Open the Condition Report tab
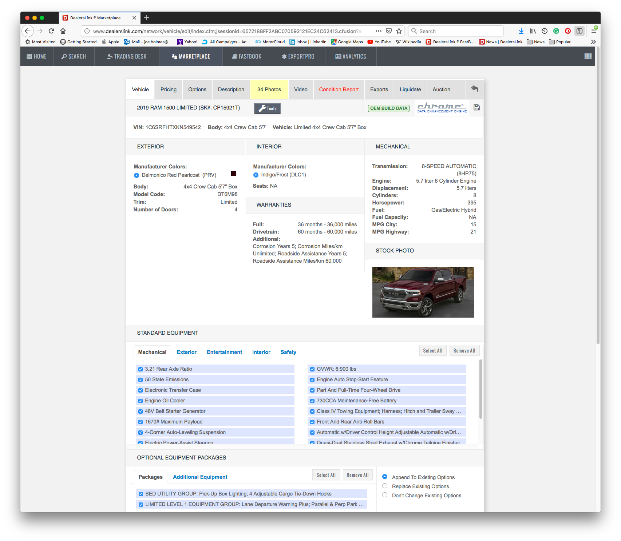Image resolution: width=621 pixels, height=541 pixels. tap(339, 89)
